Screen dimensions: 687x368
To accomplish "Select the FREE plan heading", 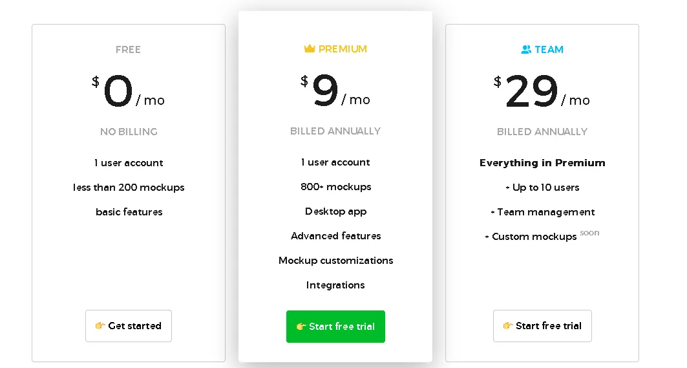I will click(129, 50).
